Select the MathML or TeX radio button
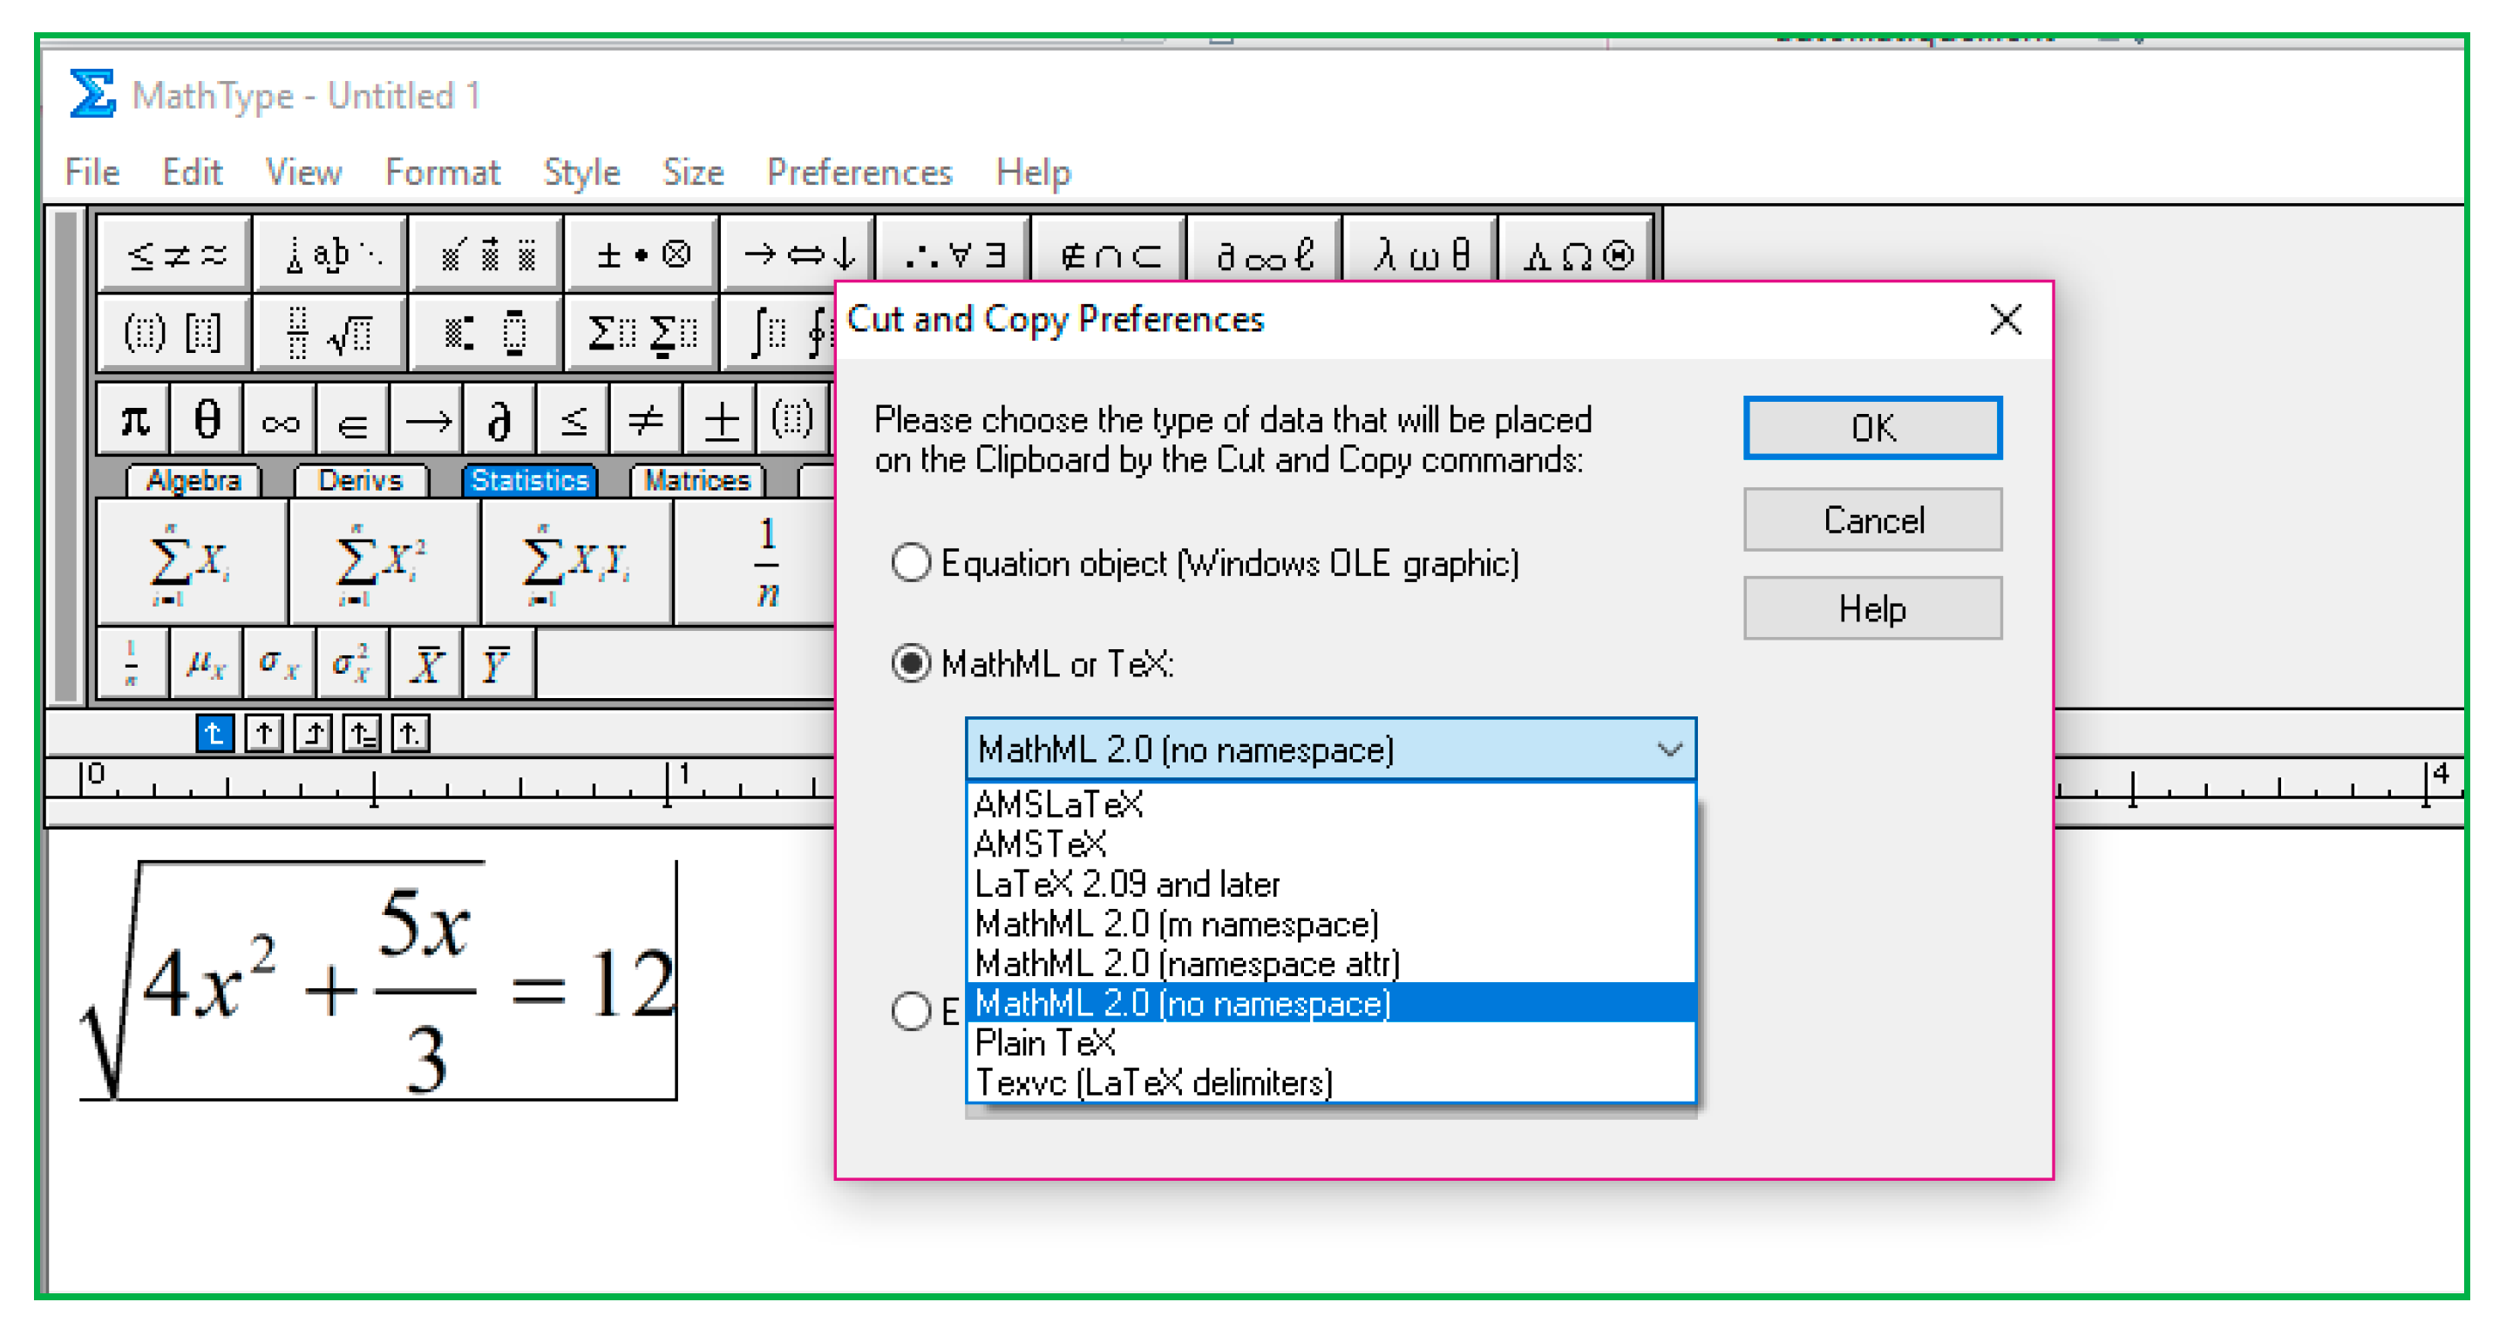Viewport: 2506px width, 1336px height. 912,664
